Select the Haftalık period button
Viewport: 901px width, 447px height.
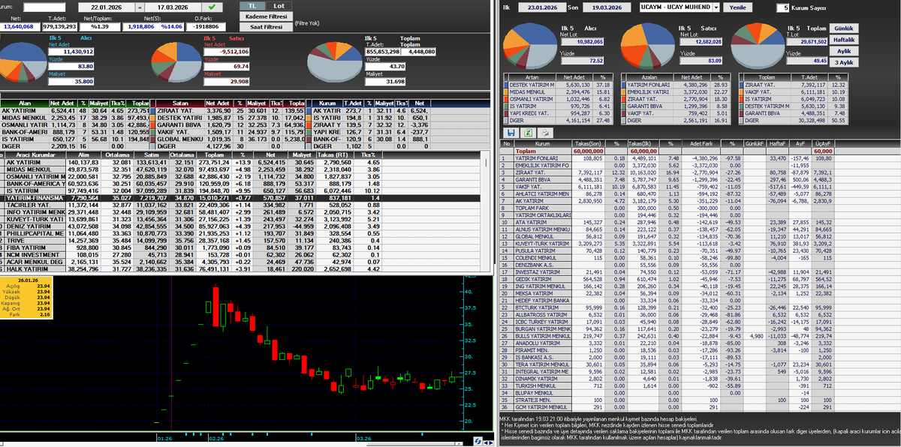[x=844, y=39]
